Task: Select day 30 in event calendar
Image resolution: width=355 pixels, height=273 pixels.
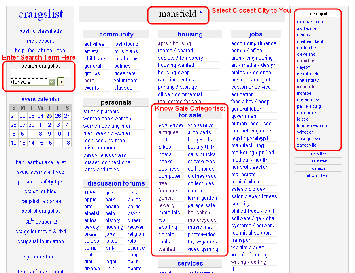Action: click(31, 125)
